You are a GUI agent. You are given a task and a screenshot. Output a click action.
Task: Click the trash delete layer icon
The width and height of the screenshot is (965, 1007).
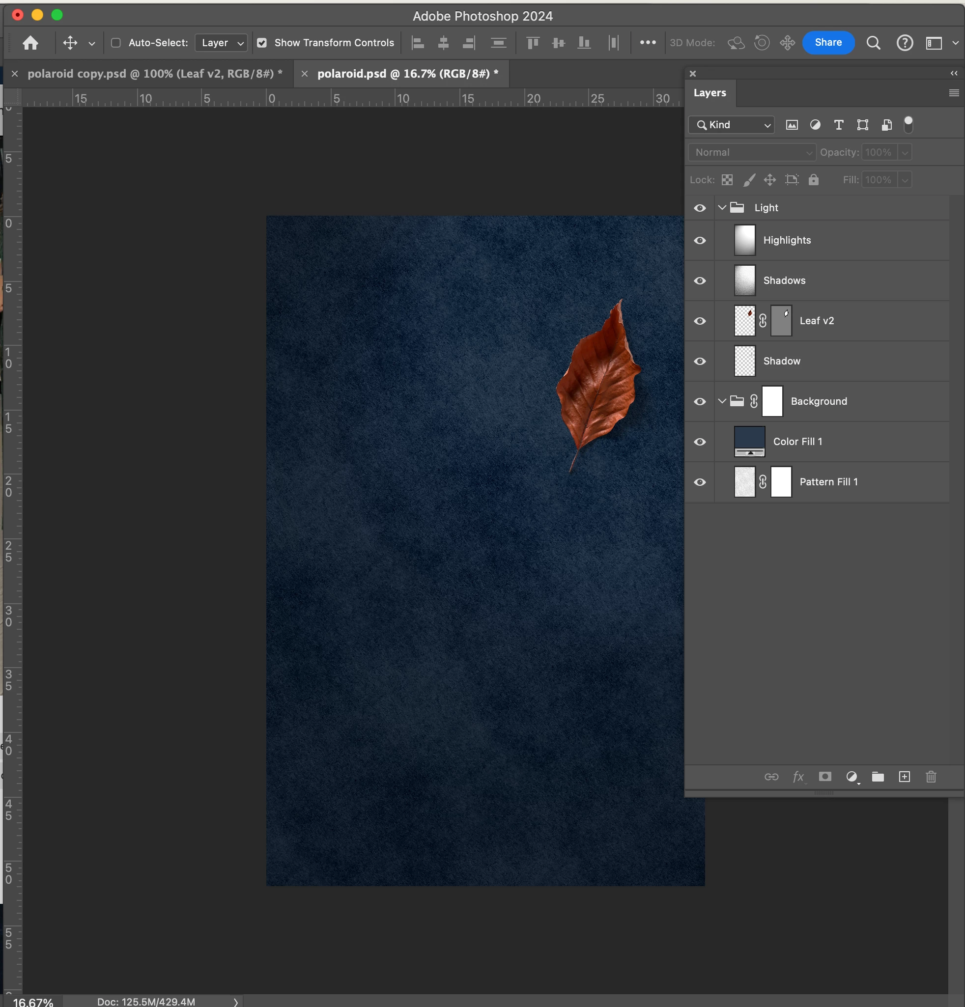pos(931,776)
